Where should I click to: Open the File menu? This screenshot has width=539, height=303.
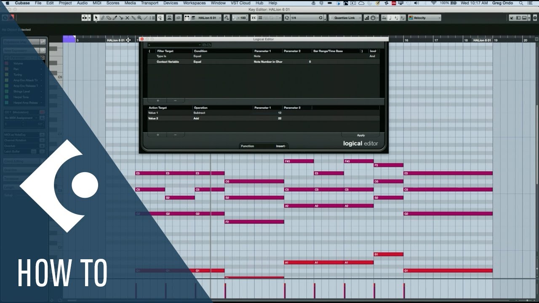[x=38, y=3]
